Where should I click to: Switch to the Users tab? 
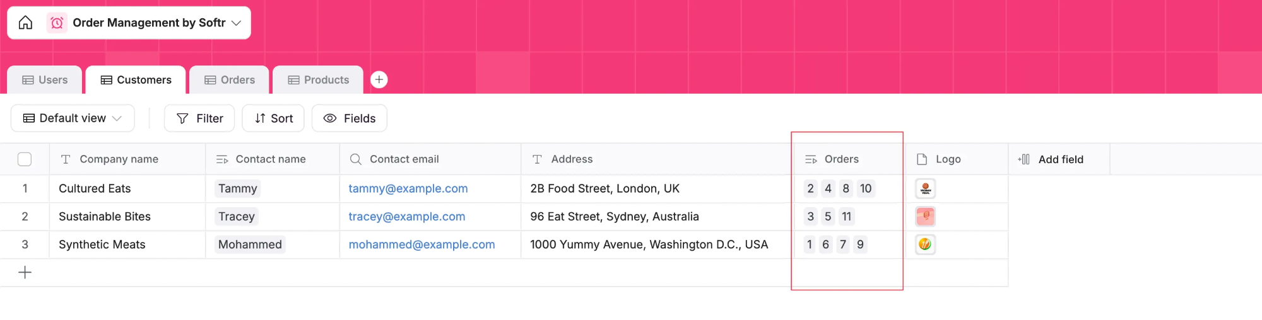(x=45, y=80)
